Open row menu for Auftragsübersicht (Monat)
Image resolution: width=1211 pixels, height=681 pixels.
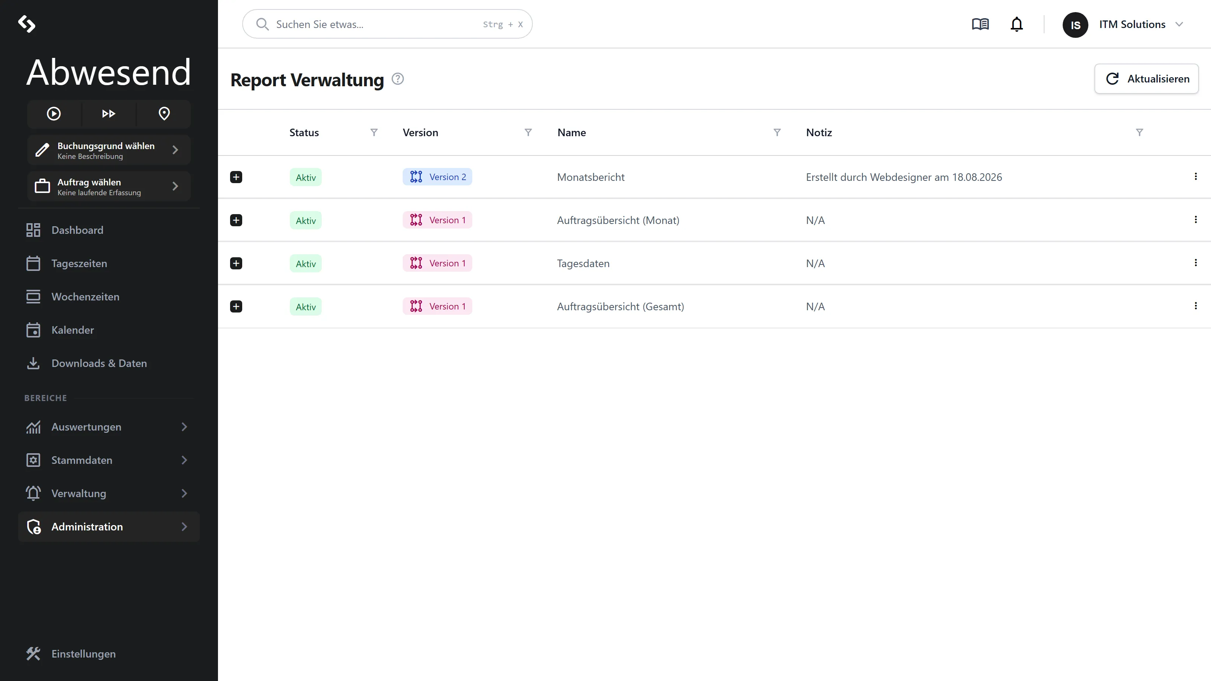pos(1195,220)
